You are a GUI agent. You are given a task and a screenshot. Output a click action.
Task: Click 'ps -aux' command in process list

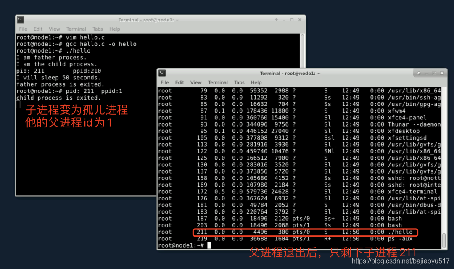[x=400, y=239]
